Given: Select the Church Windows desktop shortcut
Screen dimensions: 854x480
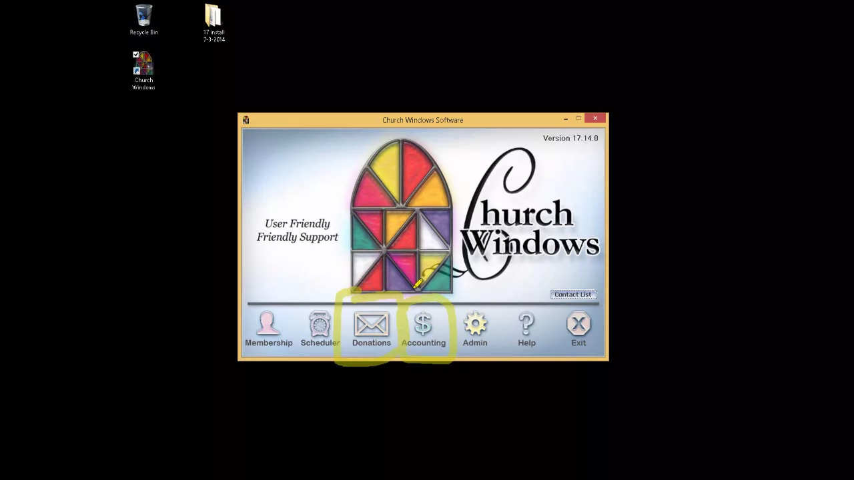Looking at the screenshot, I should click(x=143, y=71).
